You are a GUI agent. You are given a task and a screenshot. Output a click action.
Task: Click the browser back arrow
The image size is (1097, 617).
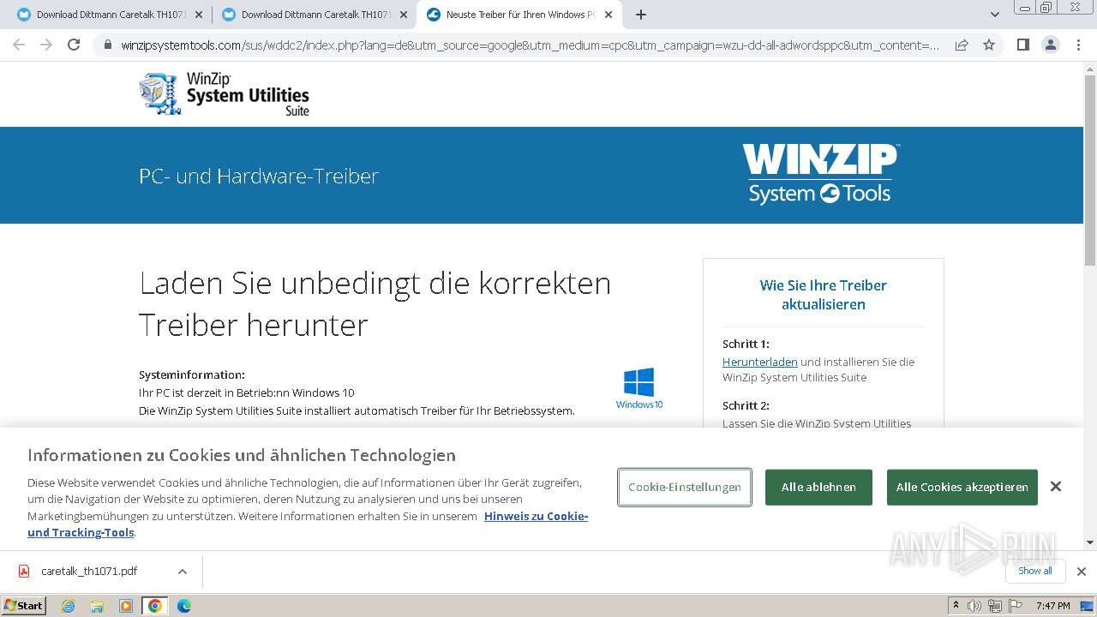pyautogui.click(x=19, y=45)
